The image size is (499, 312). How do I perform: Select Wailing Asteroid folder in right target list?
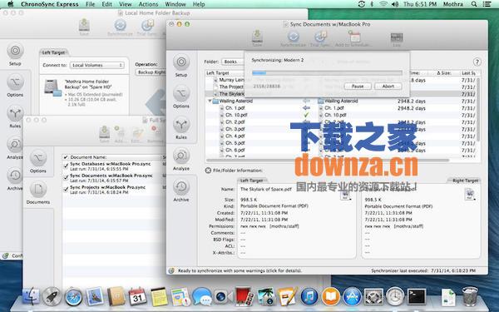coord(338,101)
